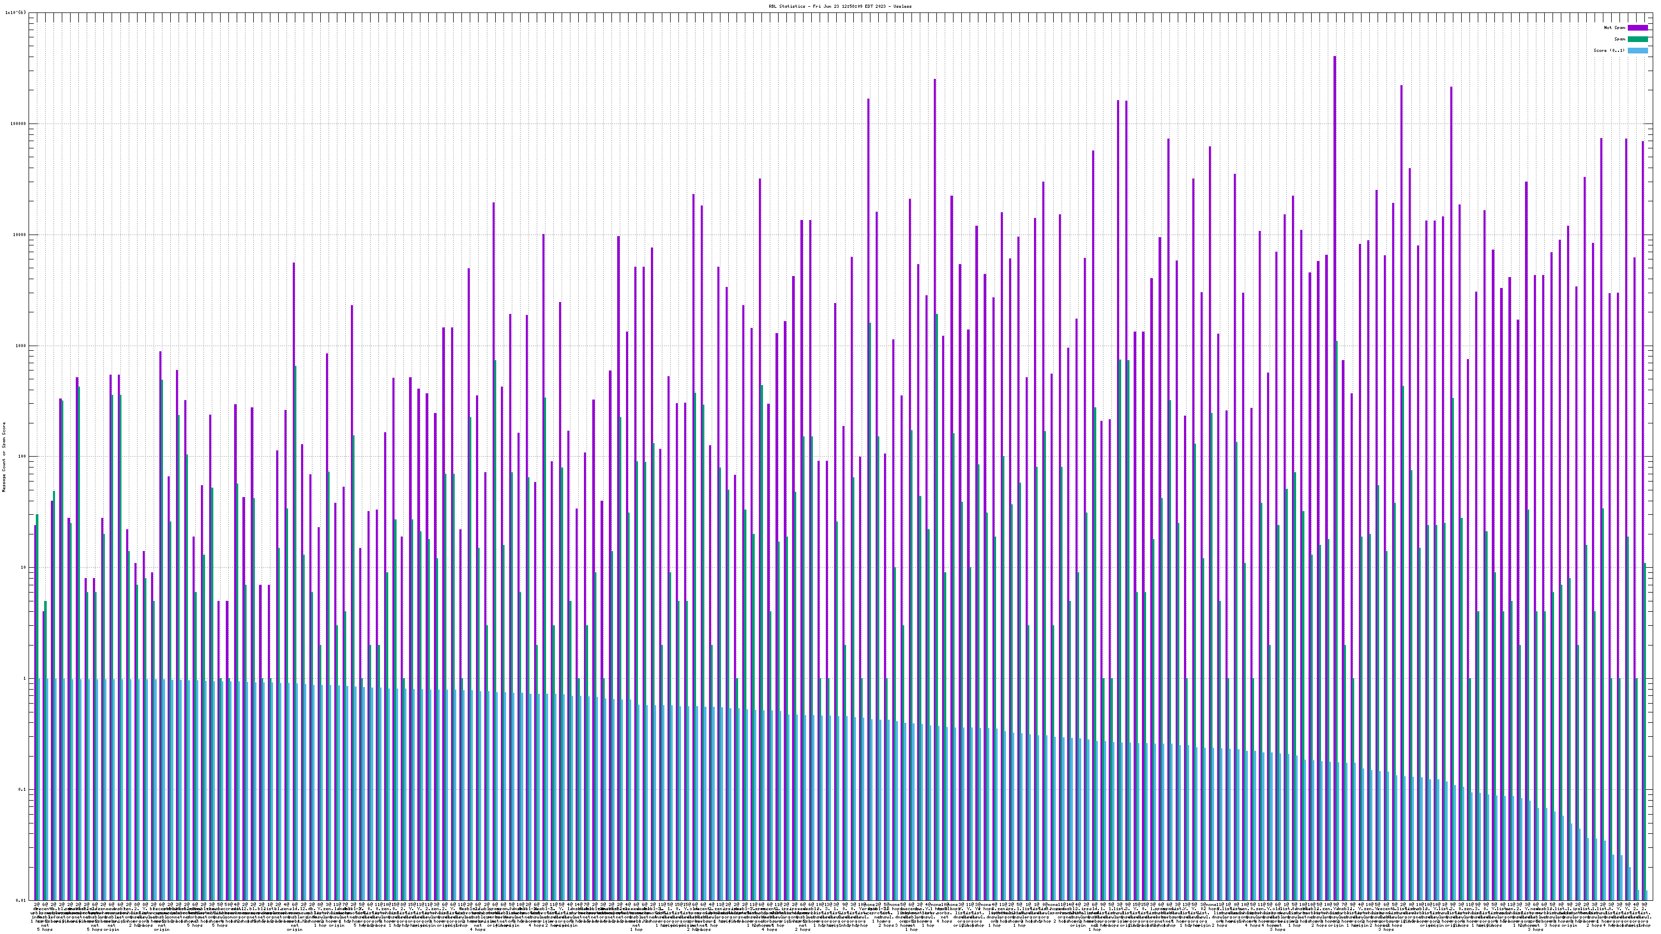Click the 0.01 y-axis tick label
This screenshot has width=1661, height=934.
[22, 900]
